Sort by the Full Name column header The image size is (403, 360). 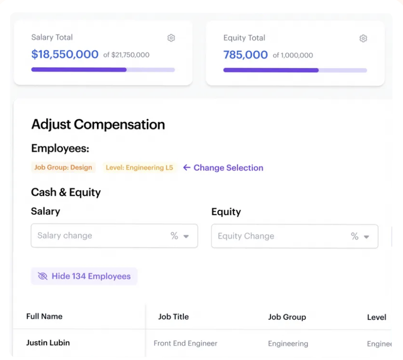click(x=44, y=316)
